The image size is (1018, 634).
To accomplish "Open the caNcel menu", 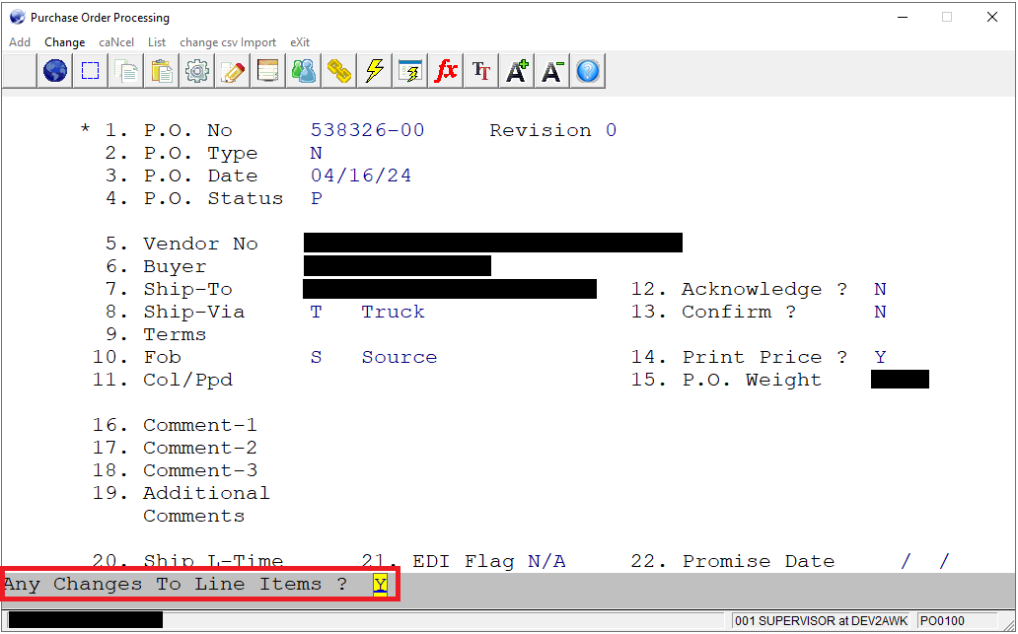I will coord(116,42).
